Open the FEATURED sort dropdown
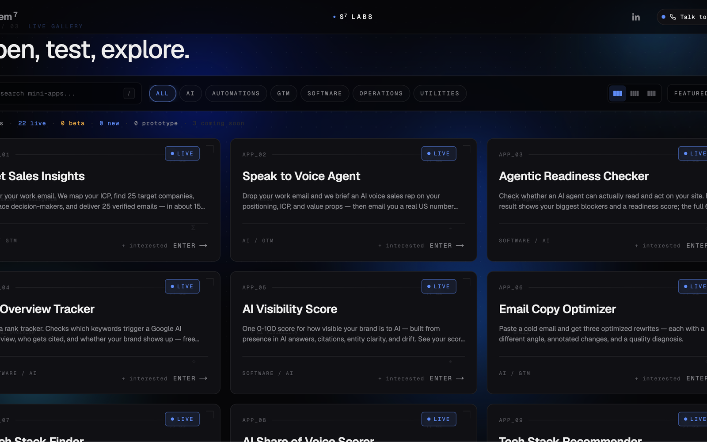Image resolution: width=707 pixels, height=442 pixels. click(688, 93)
